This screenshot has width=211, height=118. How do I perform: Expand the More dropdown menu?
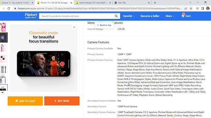170,16
